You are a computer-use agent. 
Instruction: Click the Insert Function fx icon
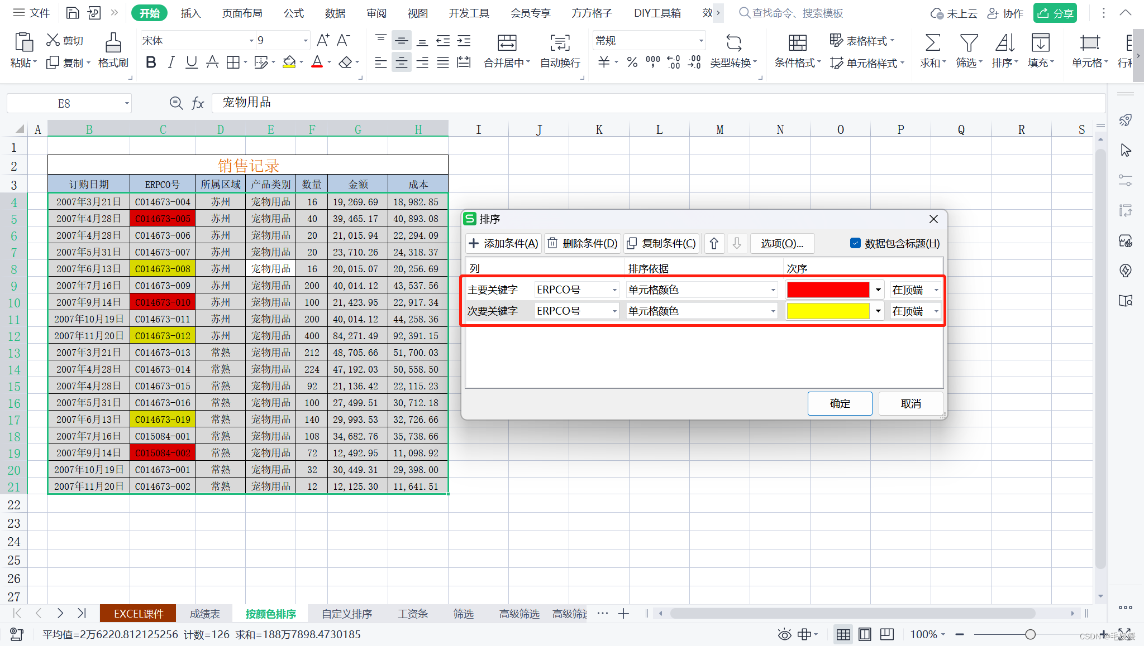[x=198, y=103]
